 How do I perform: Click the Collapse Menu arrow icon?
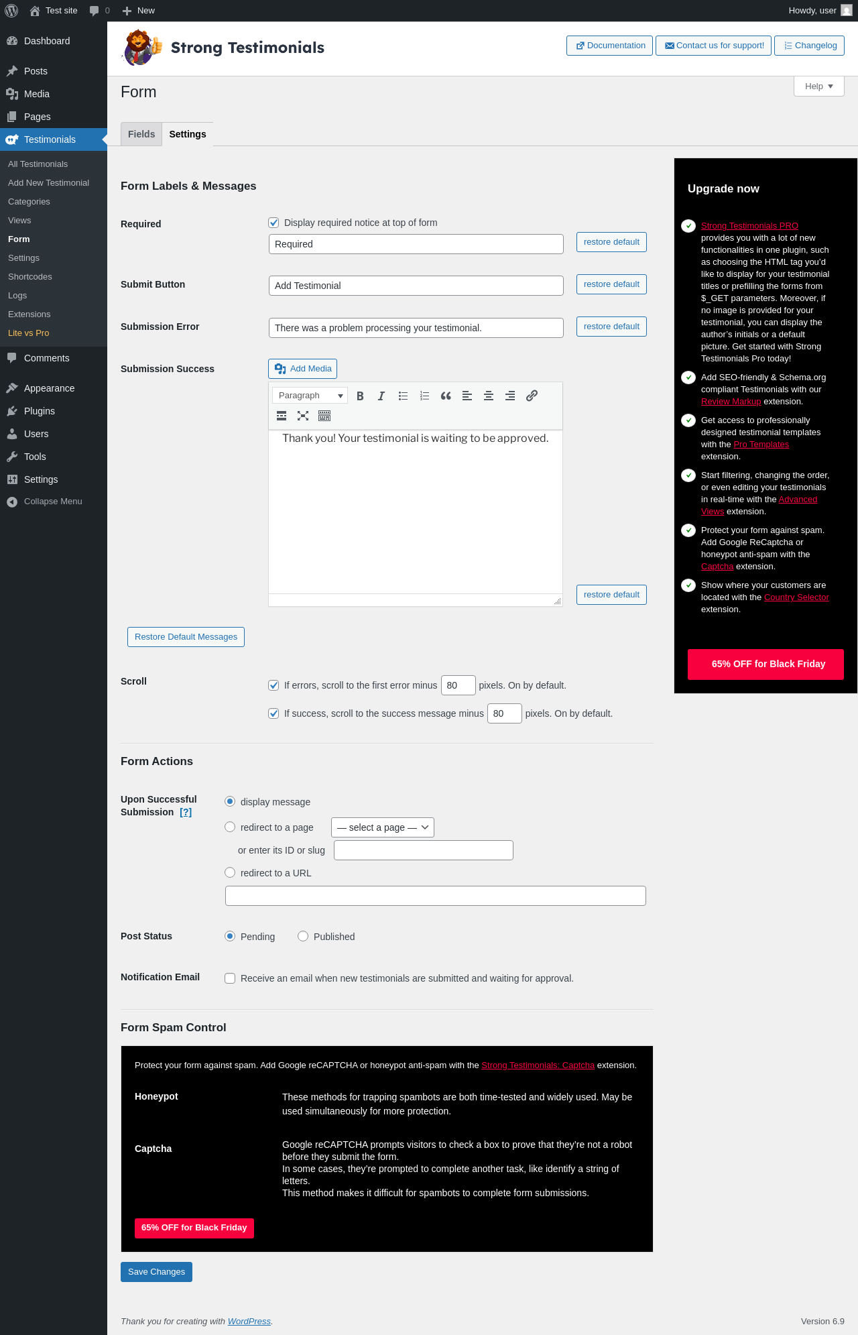pyautogui.click(x=12, y=502)
